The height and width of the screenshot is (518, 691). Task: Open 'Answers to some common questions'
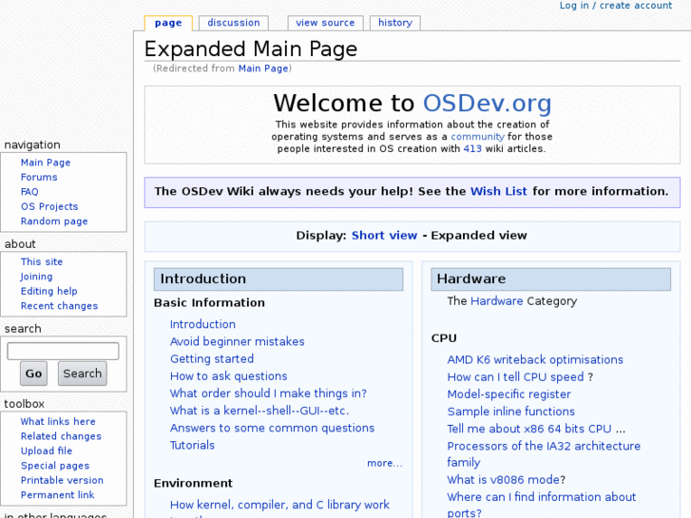point(273,428)
